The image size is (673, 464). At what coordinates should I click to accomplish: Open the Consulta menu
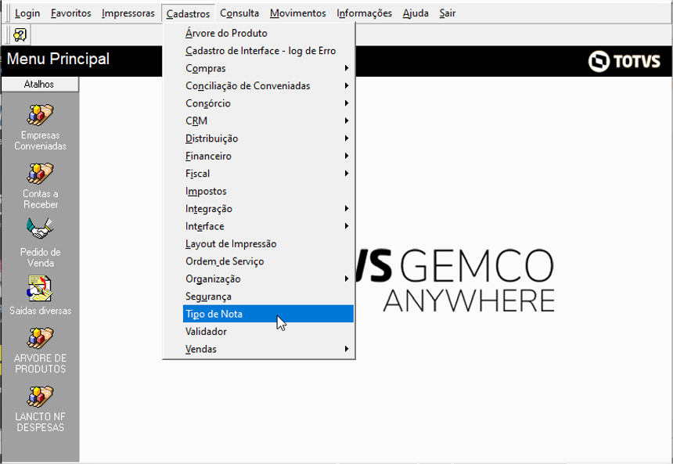click(239, 13)
